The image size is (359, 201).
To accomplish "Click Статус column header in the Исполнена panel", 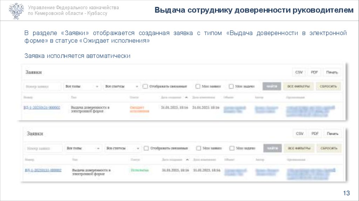I will coord(135,160).
